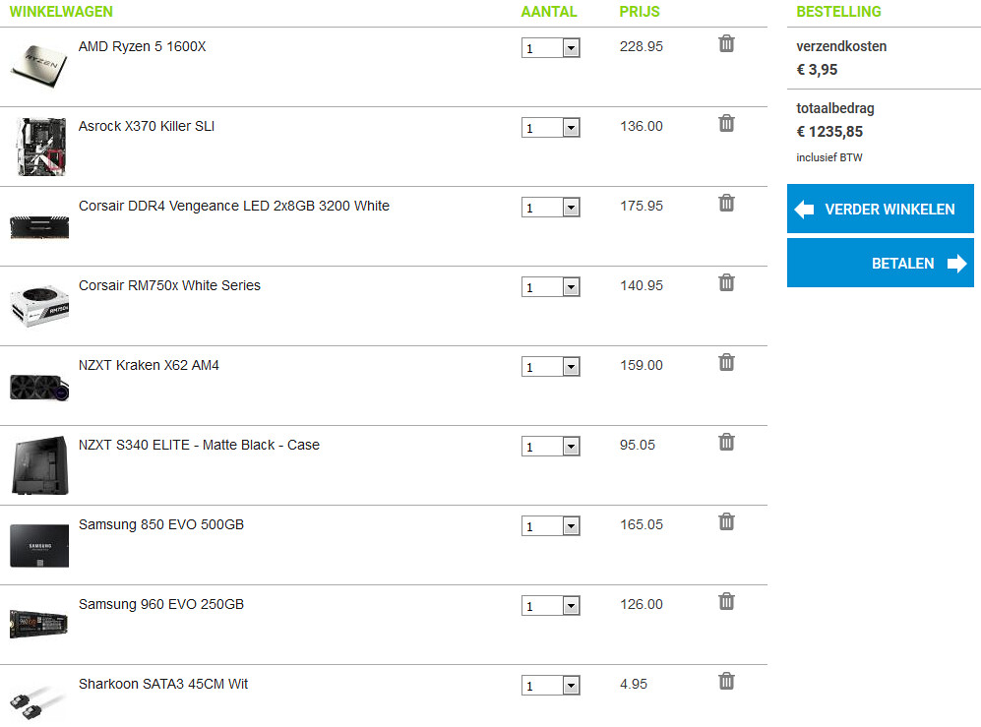Click the Ryzen processor thumbnail image
The width and height of the screenshot is (981, 727).
coord(39,66)
